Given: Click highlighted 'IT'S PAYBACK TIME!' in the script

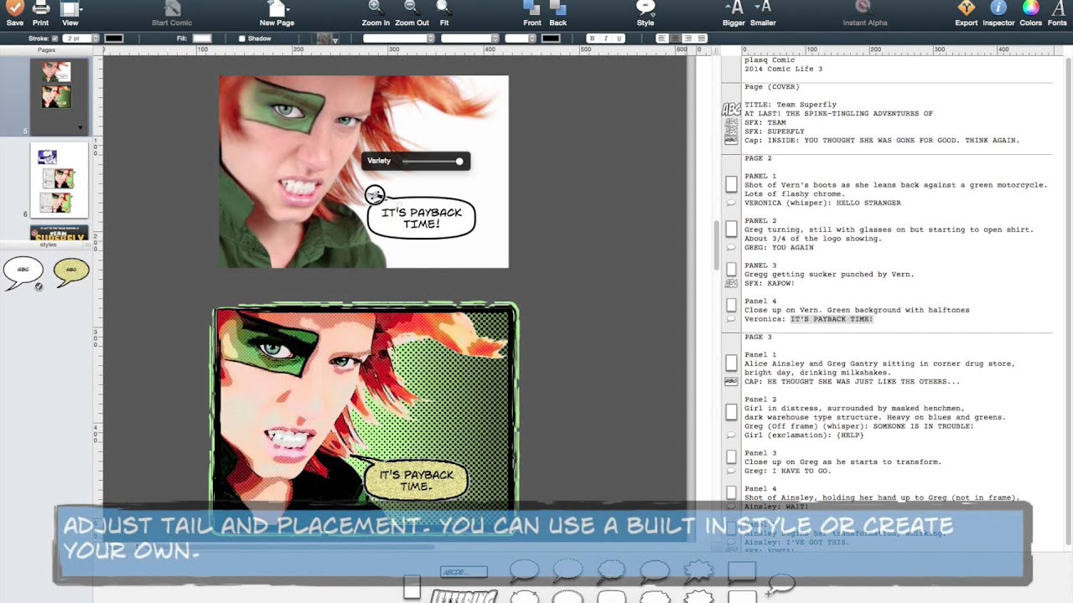Looking at the screenshot, I should click(x=832, y=319).
